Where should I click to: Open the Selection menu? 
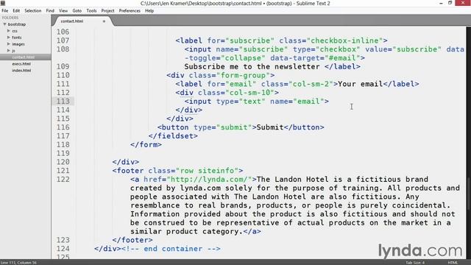(32, 10)
